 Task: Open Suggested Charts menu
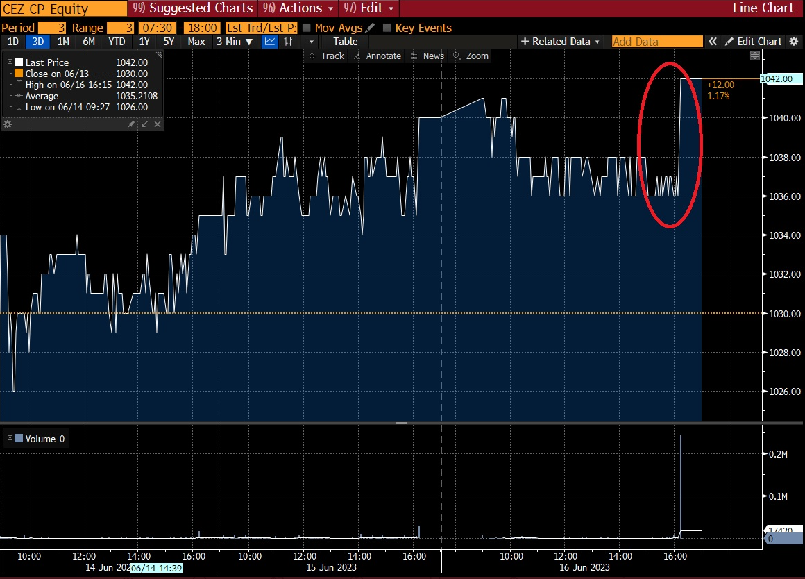[193, 8]
